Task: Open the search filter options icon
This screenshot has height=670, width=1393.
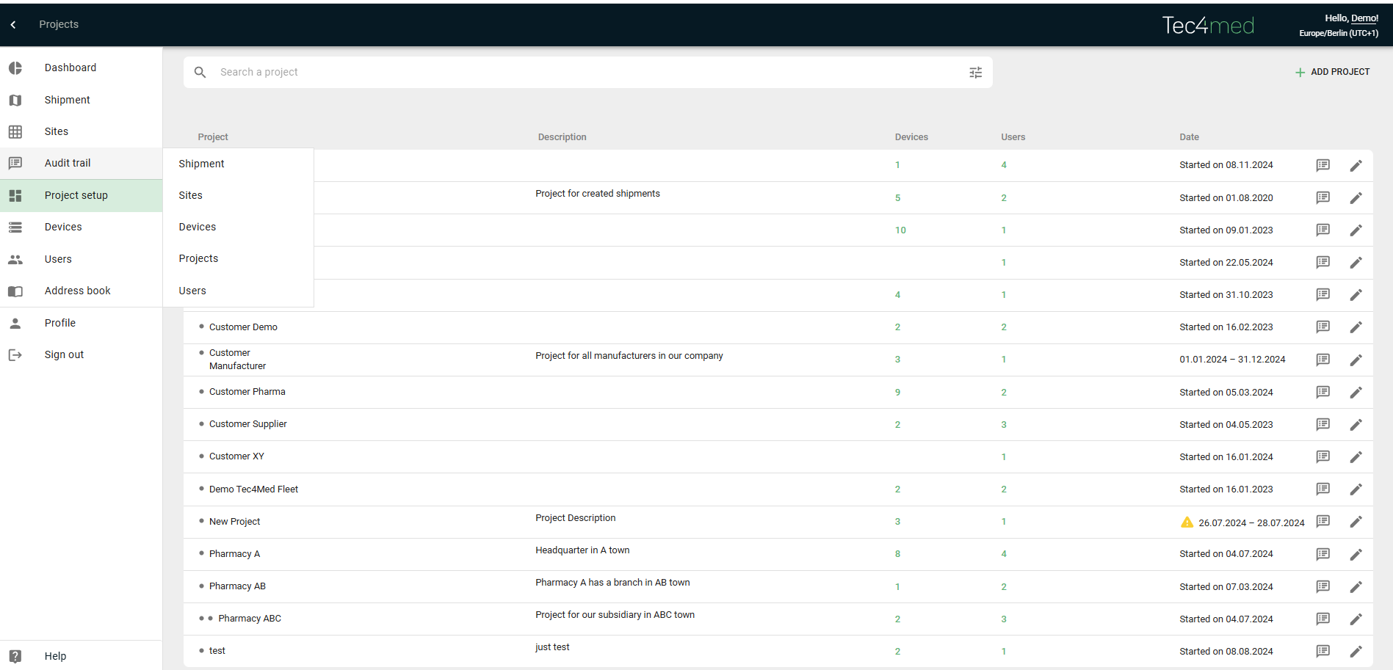Action: (975, 73)
